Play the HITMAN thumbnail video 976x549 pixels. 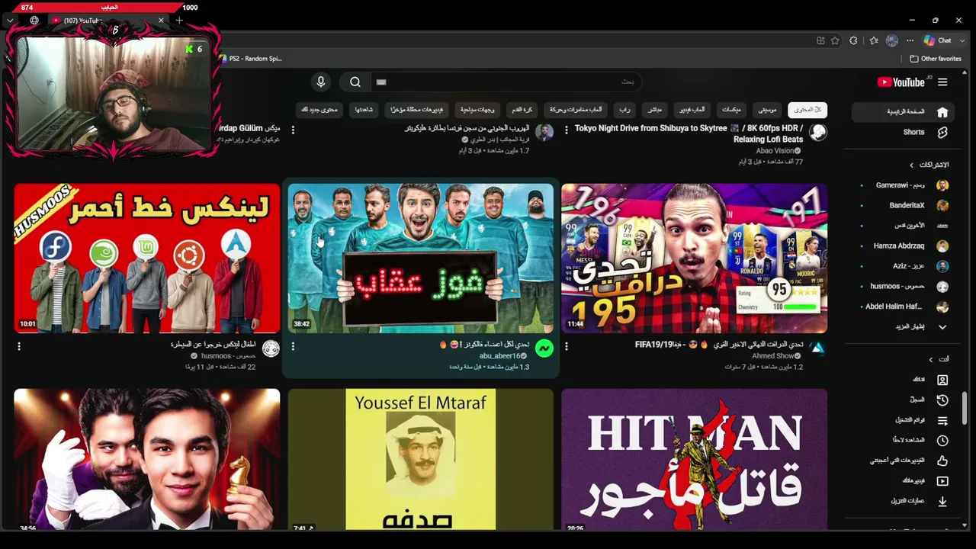click(x=694, y=459)
